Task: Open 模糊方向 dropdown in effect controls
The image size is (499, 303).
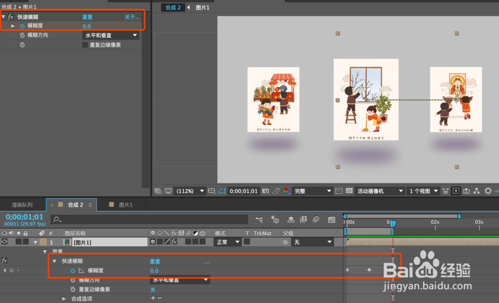Action: tap(110, 35)
